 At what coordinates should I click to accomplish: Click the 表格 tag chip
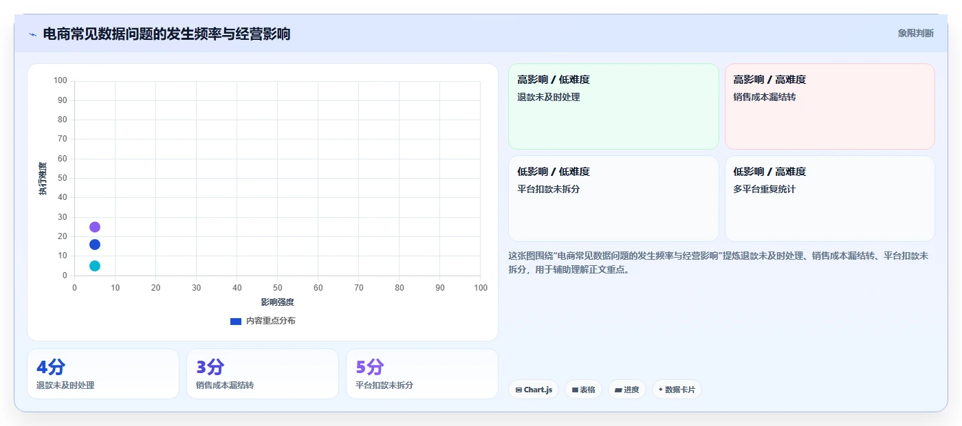(x=583, y=390)
